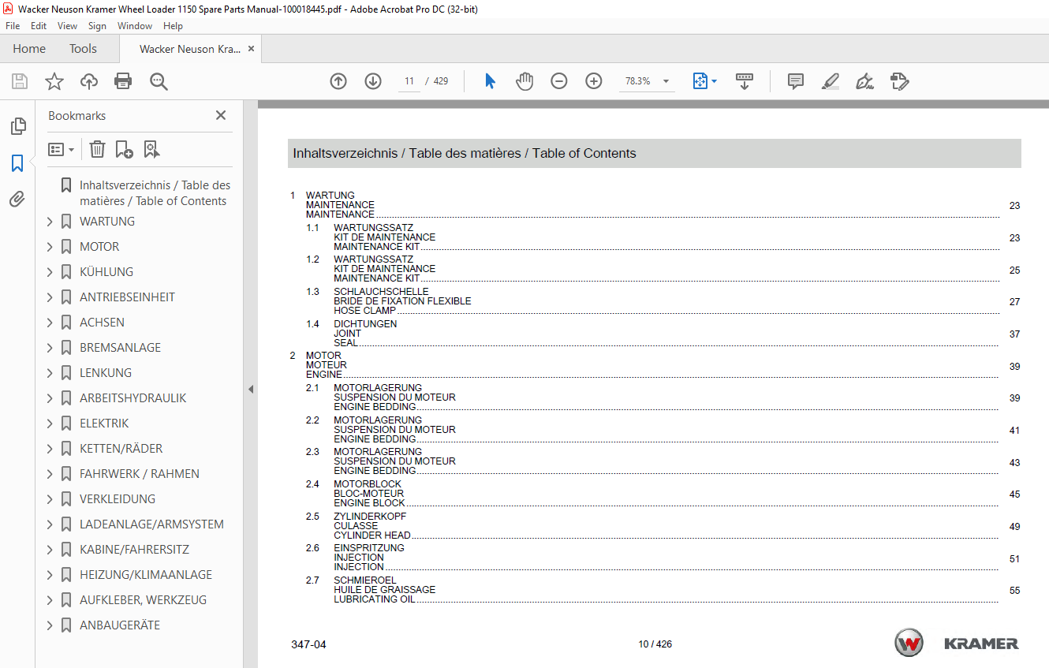Select the VERKLEIDUNG bookmark
The height and width of the screenshot is (668, 1049).
pos(118,499)
